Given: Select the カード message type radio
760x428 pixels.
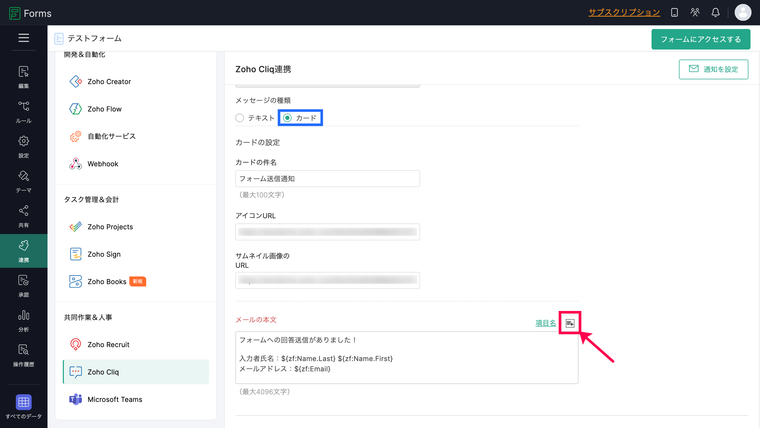Looking at the screenshot, I should tap(287, 118).
